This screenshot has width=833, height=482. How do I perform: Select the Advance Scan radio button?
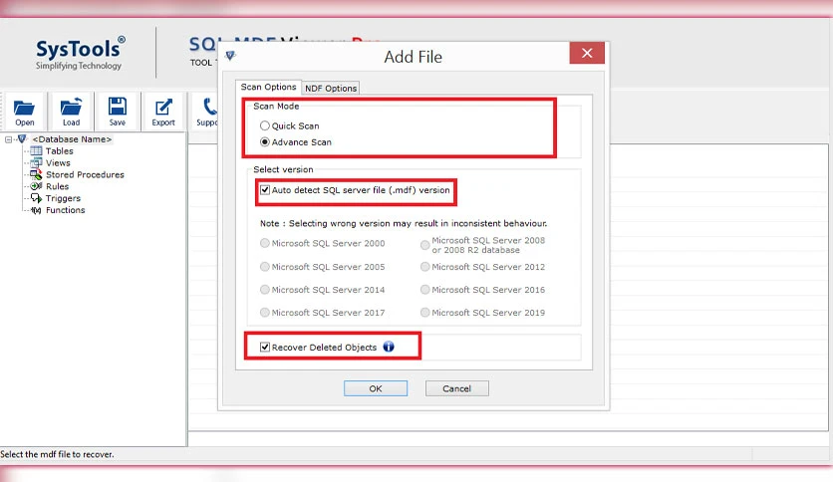click(x=265, y=142)
